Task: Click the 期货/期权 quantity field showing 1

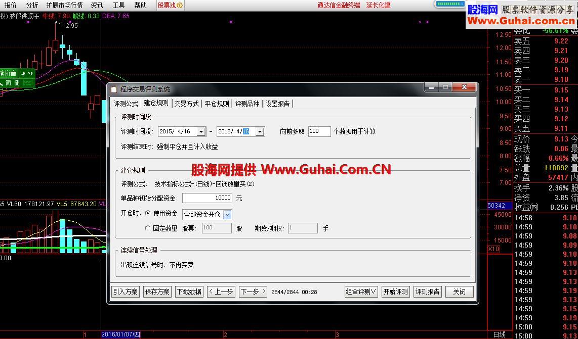Action: pos(303,228)
